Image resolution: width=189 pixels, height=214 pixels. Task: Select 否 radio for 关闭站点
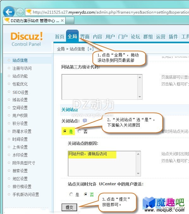pyautogui.click(x=79, y=131)
